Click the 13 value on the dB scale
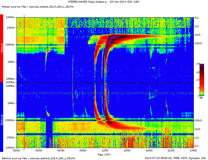This screenshot has height=160, width=208. [x=198, y=79]
